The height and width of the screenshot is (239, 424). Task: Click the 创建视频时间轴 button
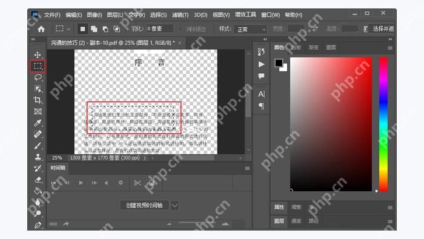[144, 206]
